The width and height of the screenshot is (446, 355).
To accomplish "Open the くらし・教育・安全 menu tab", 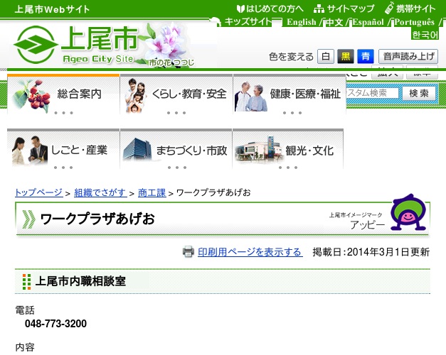I will pyautogui.click(x=176, y=94).
